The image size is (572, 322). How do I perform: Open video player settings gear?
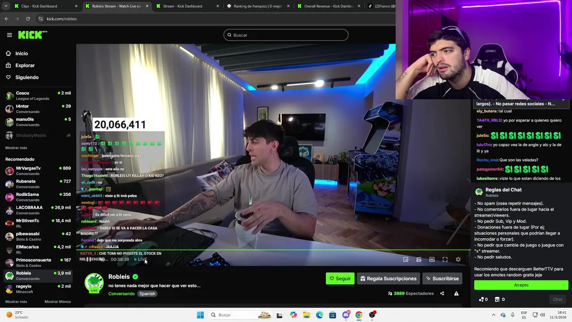458,259
